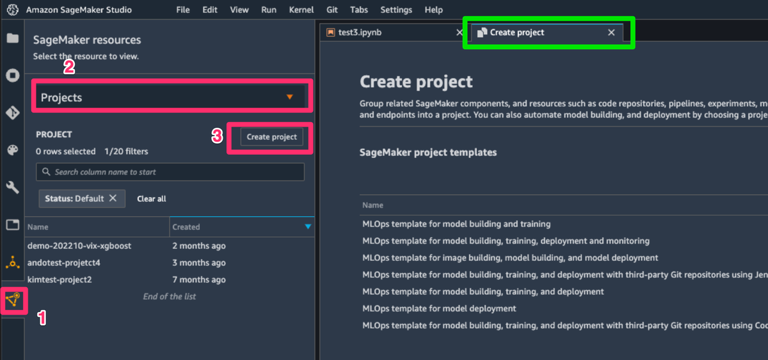Screen dimensions: 768x360
Task: Select template for model building, training, and deployment
Action: tap(483, 292)
